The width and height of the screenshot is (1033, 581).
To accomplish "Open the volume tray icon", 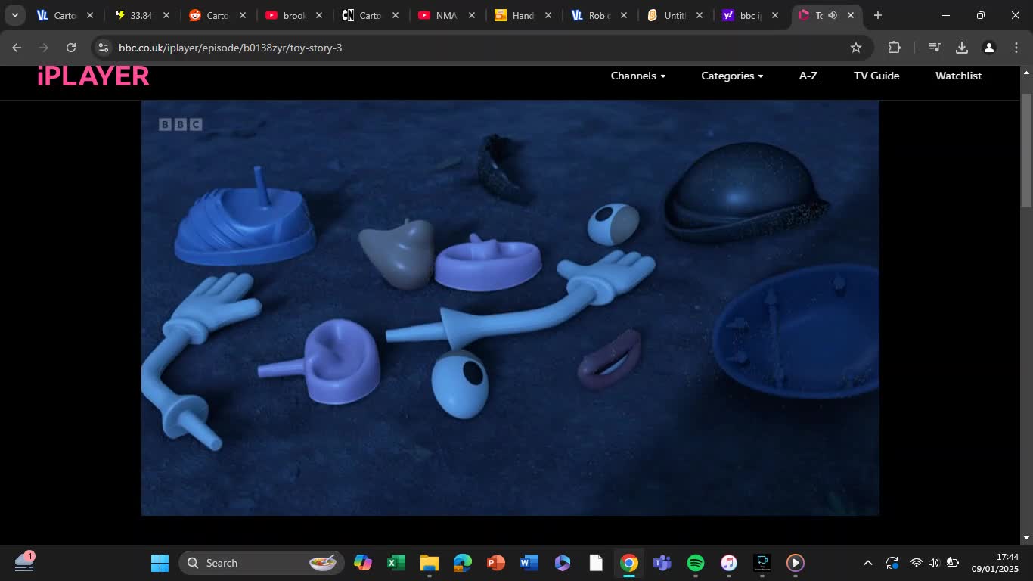I will [934, 563].
